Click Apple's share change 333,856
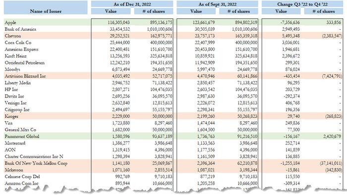 334,22
